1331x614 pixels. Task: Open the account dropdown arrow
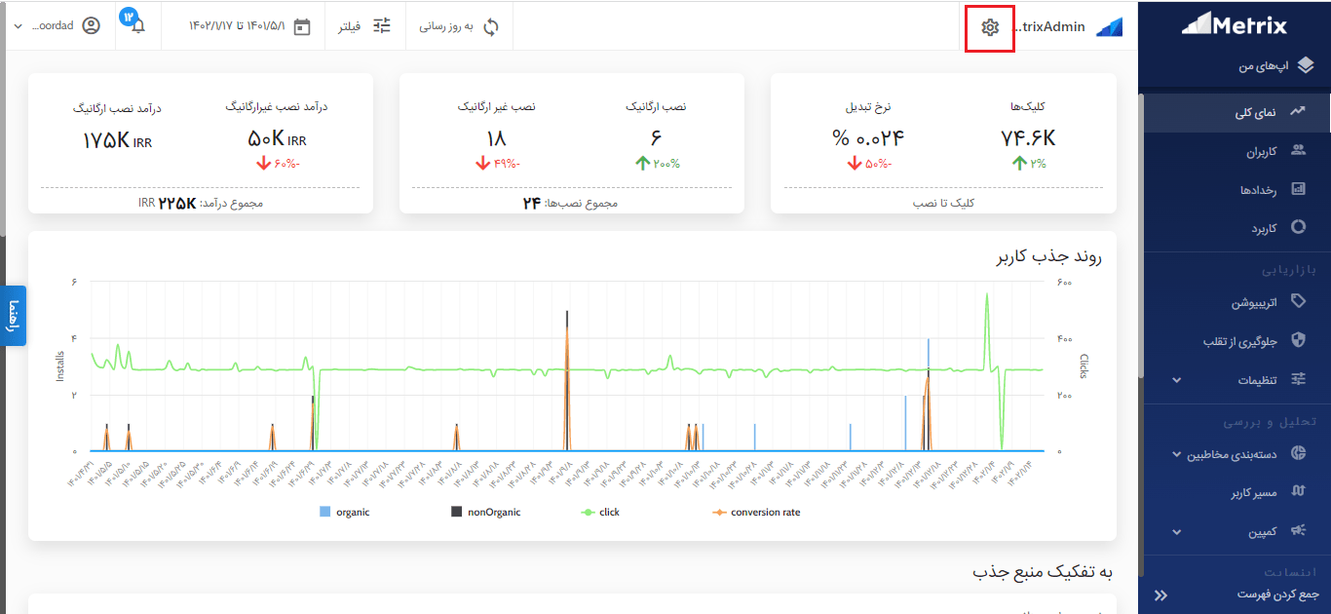[x=19, y=26]
